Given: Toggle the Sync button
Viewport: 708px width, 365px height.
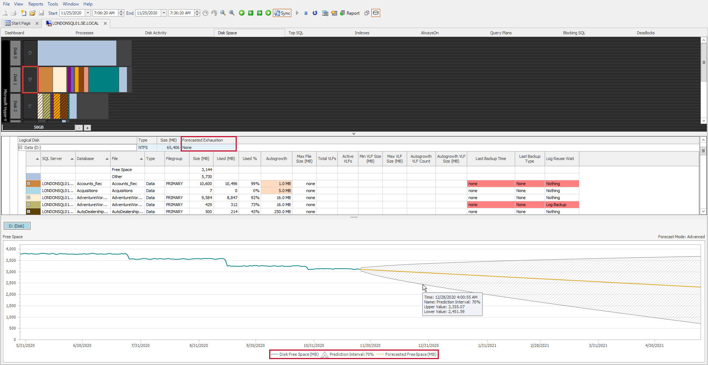Looking at the screenshot, I should 282,13.
